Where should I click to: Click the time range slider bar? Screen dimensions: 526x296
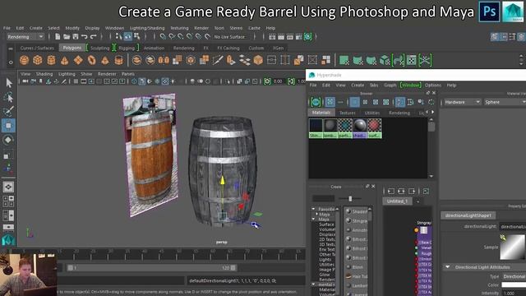coord(151,268)
